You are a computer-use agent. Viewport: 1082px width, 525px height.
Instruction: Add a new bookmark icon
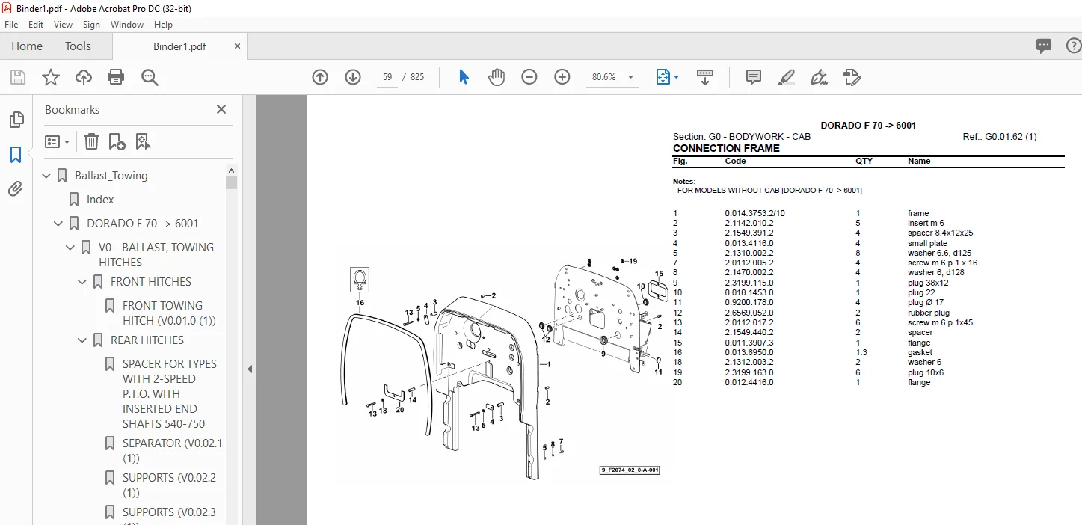tap(117, 141)
